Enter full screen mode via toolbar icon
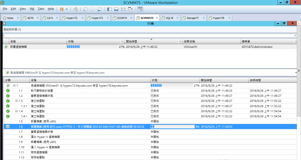The width and height of the screenshot is (301, 160). tap(123, 8)
